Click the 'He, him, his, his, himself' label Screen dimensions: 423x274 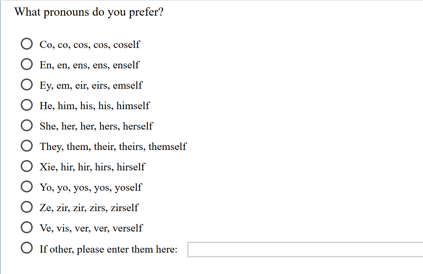tap(94, 106)
